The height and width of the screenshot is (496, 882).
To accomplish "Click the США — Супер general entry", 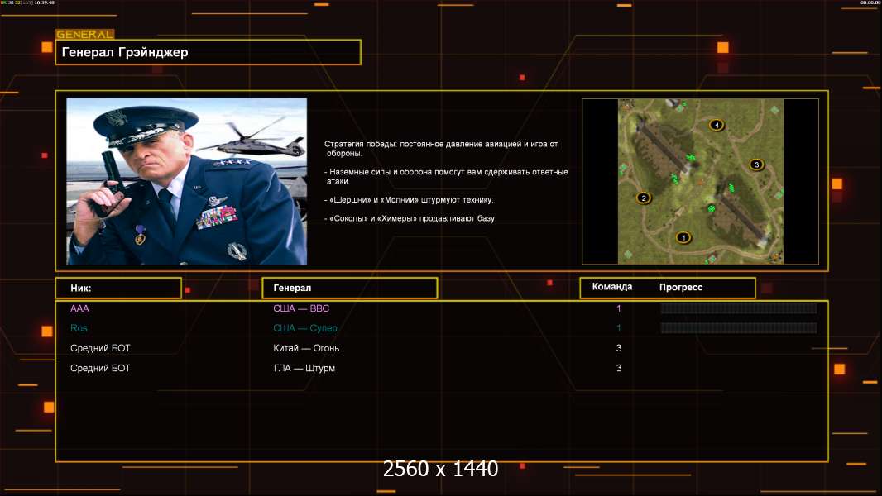I will 305,328.
